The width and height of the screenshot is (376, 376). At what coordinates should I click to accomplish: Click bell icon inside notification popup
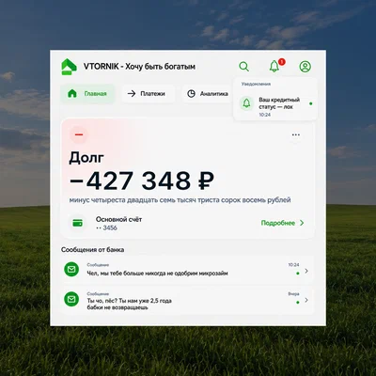click(246, 103)
